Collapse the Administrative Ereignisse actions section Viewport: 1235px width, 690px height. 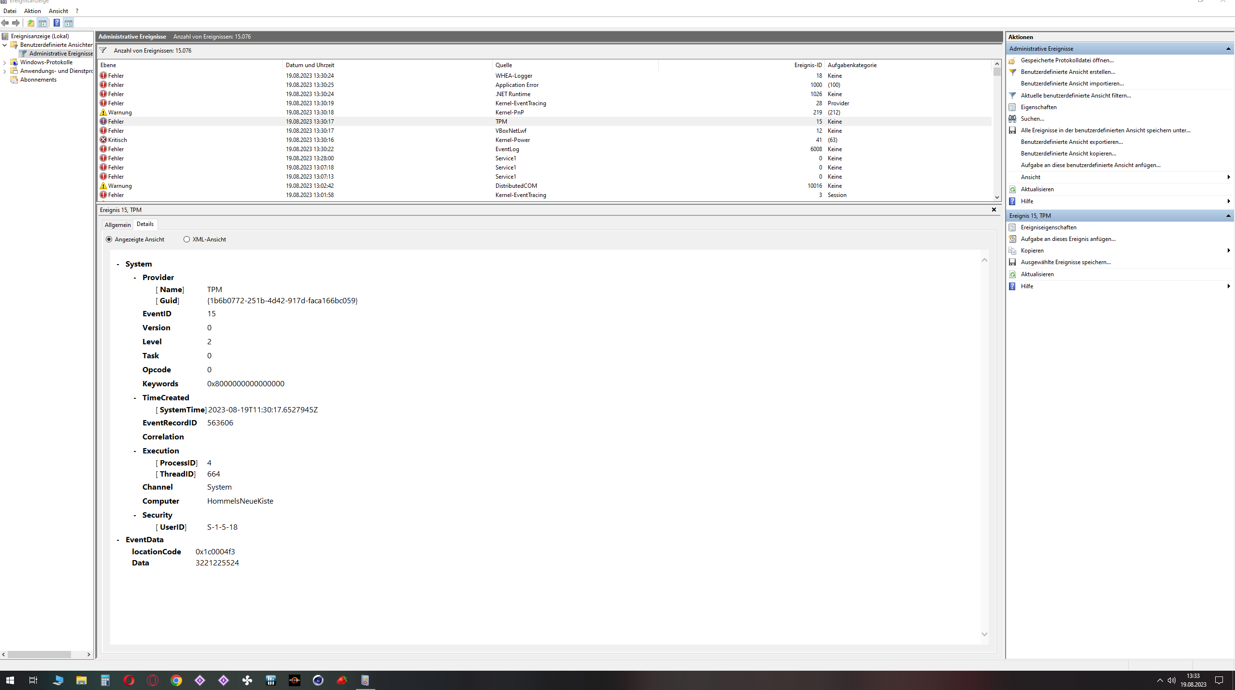[1228, 49]
